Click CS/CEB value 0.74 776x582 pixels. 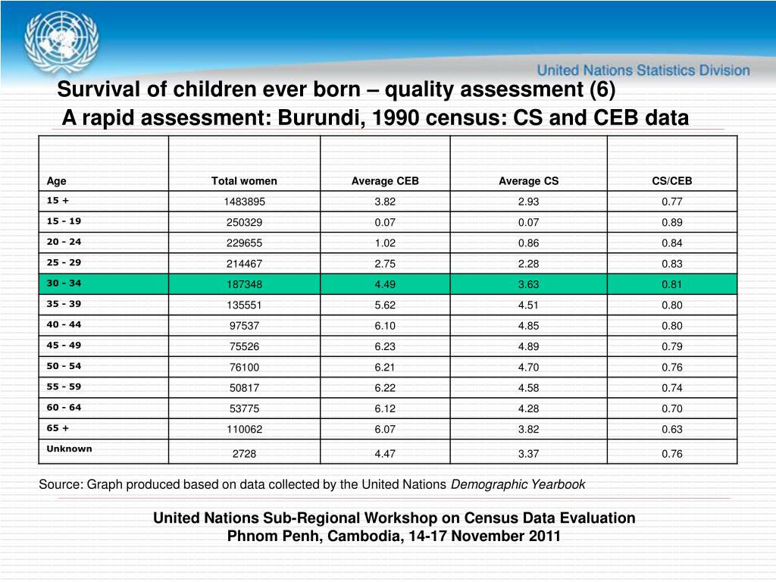pyautogui.click(x=672, y=389)
